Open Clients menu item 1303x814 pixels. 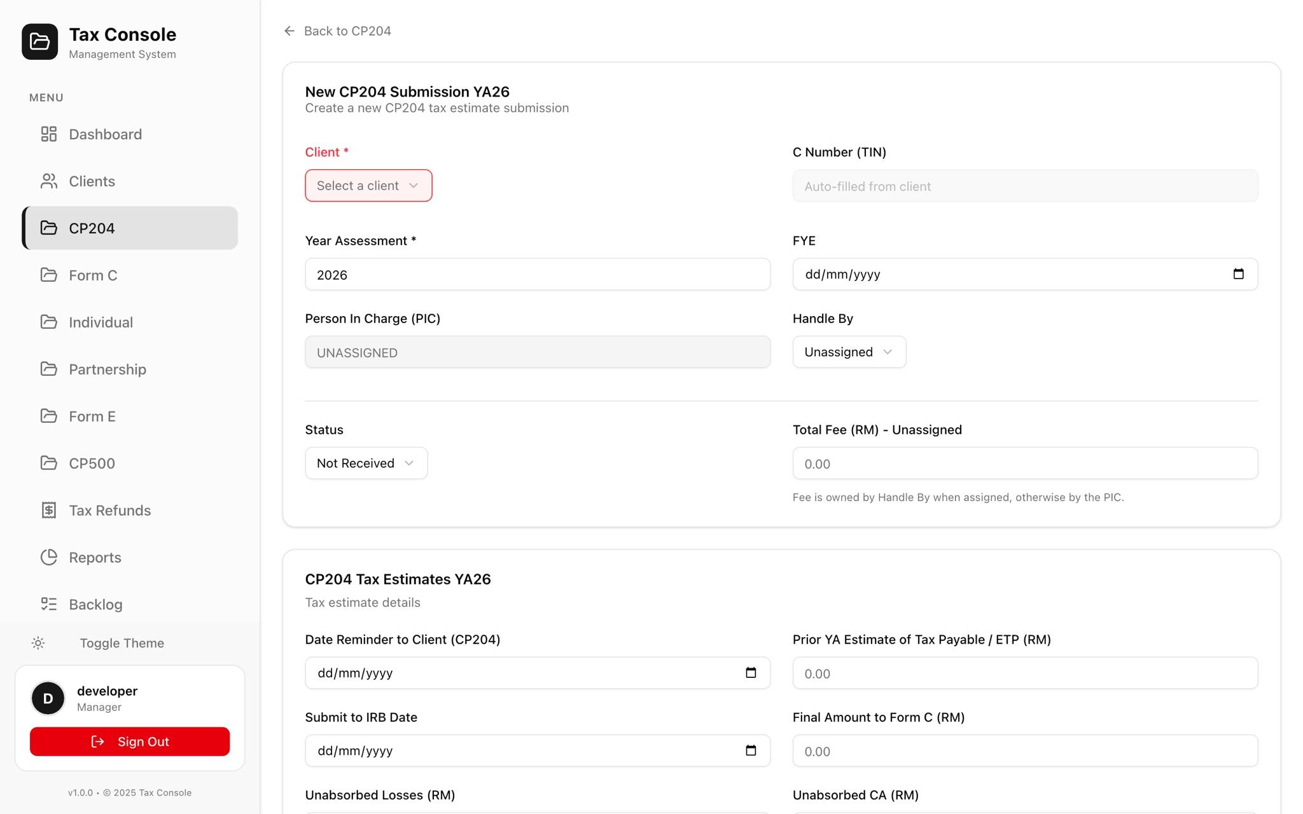[x=130, y=181]
